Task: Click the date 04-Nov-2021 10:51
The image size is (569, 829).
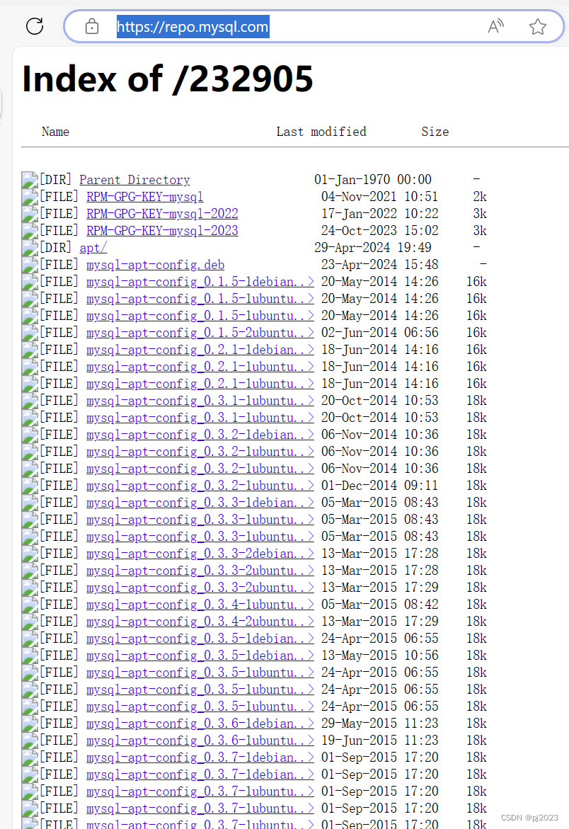Action: point(380,197)
